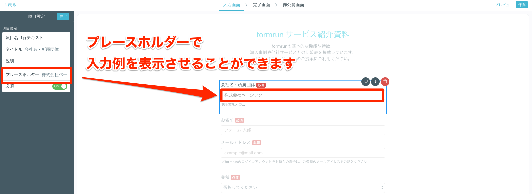Toggle the 必須 required switch
The height and width of the screenshot is (194, 532).
click(x=60, y=86)
